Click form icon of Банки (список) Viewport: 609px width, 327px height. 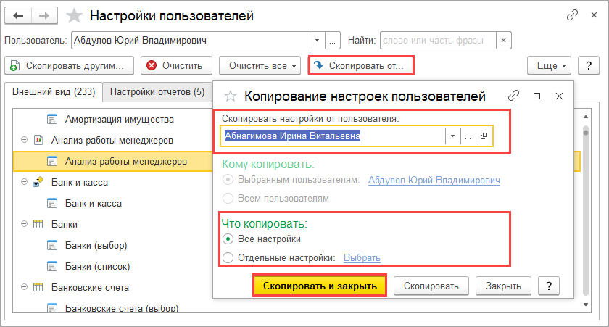coord(52,266)
